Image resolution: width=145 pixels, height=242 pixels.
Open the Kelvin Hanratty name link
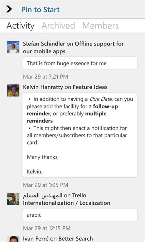[43, 87]
